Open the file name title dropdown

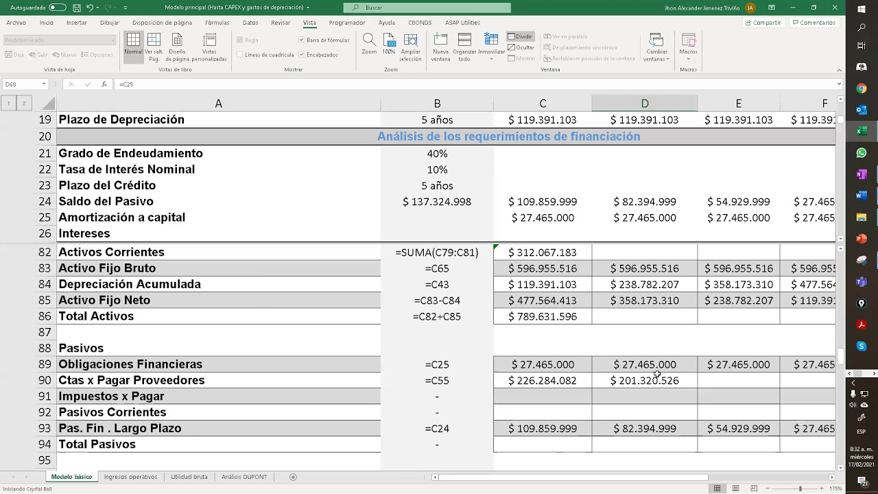[308, 8]
